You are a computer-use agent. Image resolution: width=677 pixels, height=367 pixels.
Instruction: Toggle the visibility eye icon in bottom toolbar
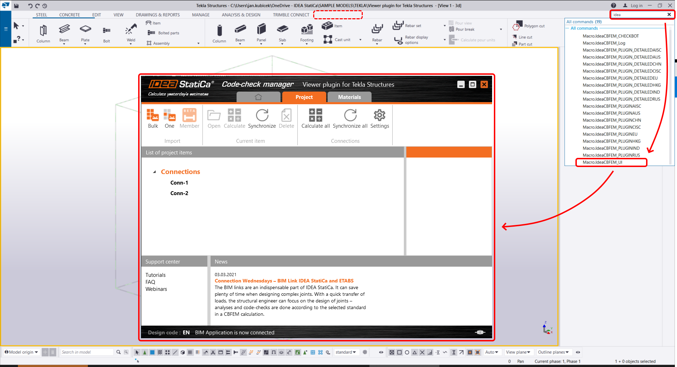(x=381, y=352)
